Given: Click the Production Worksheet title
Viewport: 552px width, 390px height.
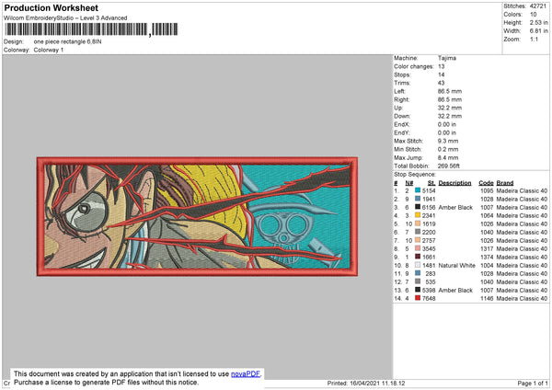Looking at the screenshot, I should click(51, 7).
